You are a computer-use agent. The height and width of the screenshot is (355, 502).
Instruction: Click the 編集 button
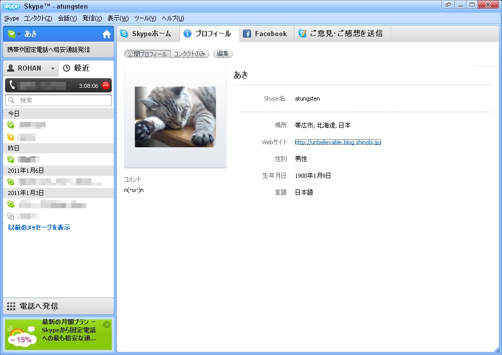[223, 54]
